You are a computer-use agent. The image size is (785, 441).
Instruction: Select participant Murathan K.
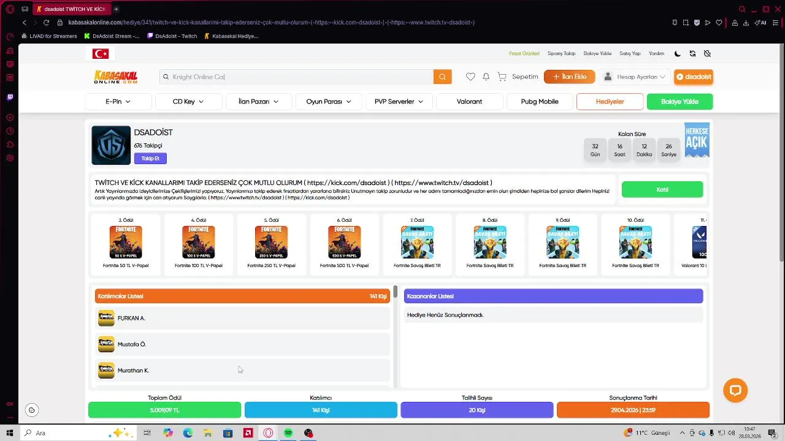242,370
